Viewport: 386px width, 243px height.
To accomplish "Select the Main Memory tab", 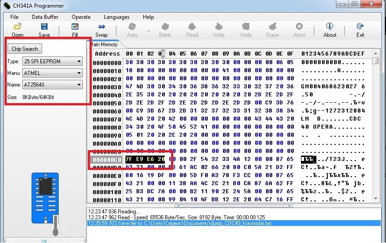I will (104, 44).
